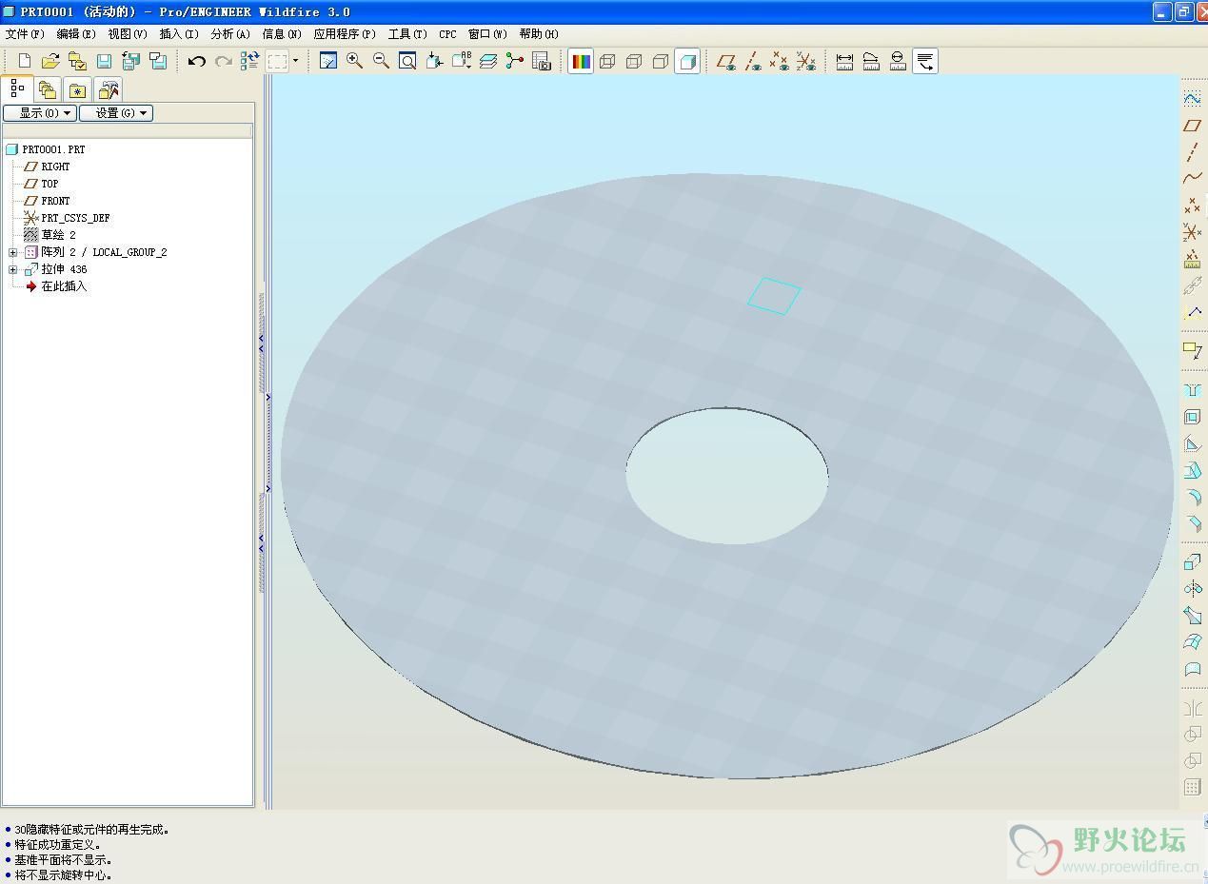Expand the 拉伸 436 feature node

pos(12,269)
